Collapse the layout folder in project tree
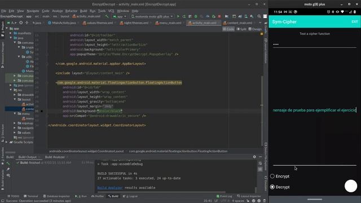The image size is (361, 203). point(15,99)
